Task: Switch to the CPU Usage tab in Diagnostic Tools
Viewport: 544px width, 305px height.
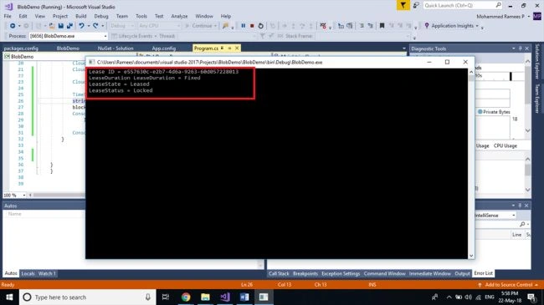Action: 506,145
